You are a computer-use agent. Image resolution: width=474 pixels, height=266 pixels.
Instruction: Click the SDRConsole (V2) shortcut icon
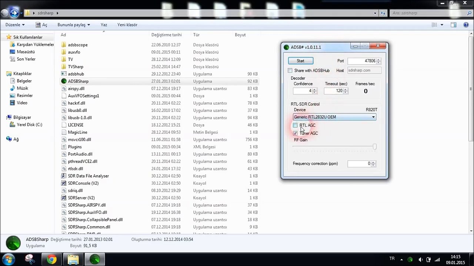tap(64, 183)
